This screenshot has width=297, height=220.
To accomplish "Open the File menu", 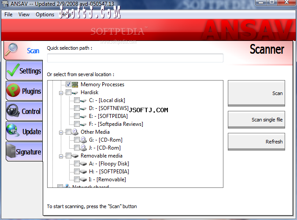I will coord(8,15).
